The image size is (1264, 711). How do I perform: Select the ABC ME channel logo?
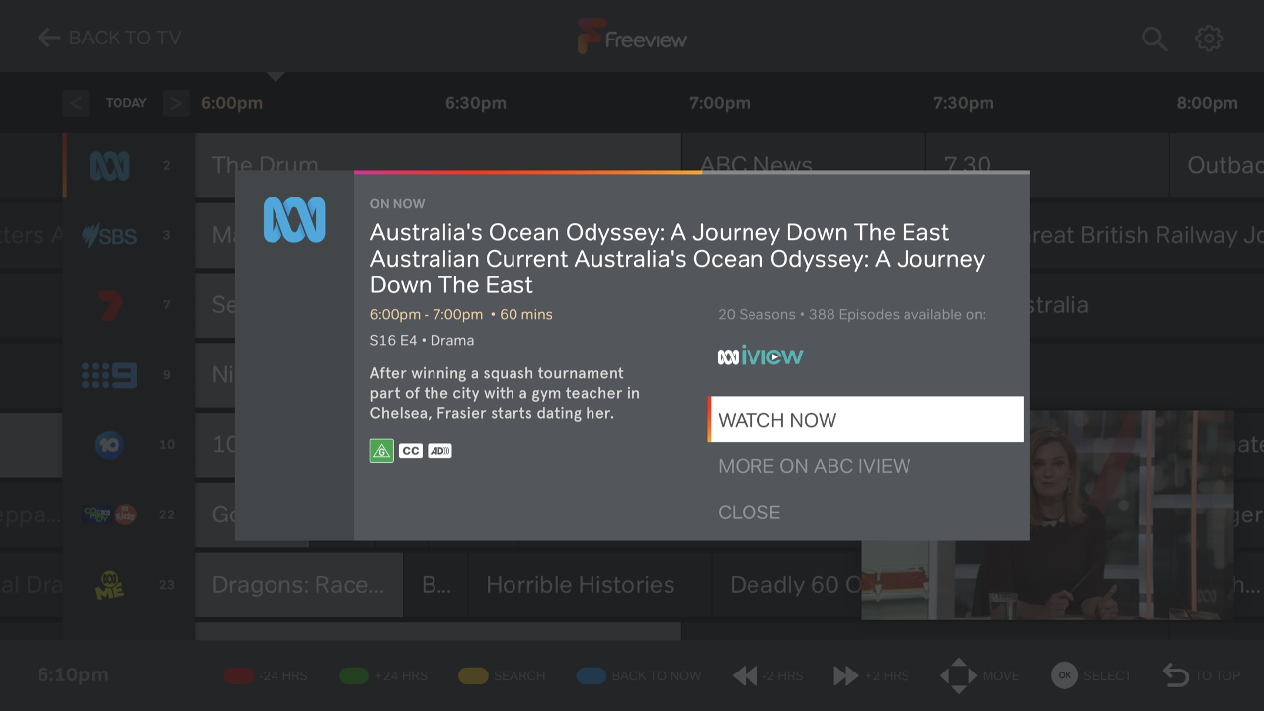110,585
